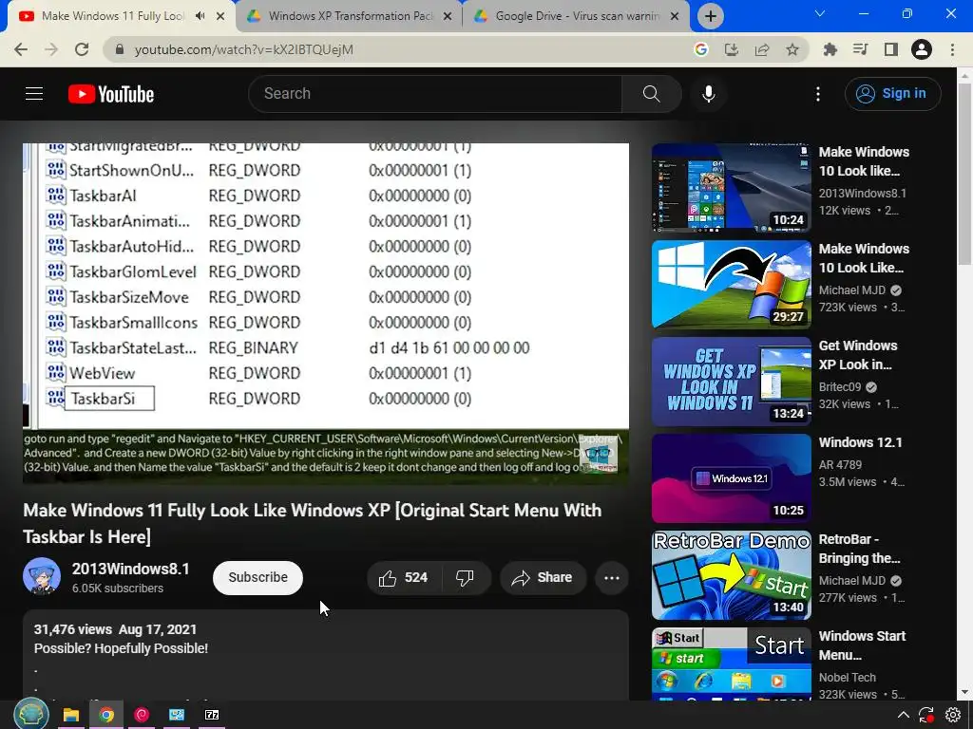Open Windows Start Menu video by Nobel Tech
This screenshot has height=729, width=973.
(732, 664)
